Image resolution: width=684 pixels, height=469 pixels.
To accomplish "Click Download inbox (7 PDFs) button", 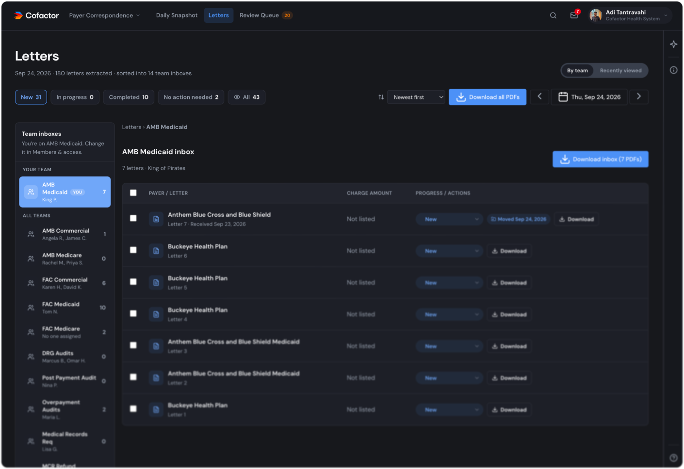I will [x=601, y=160].
